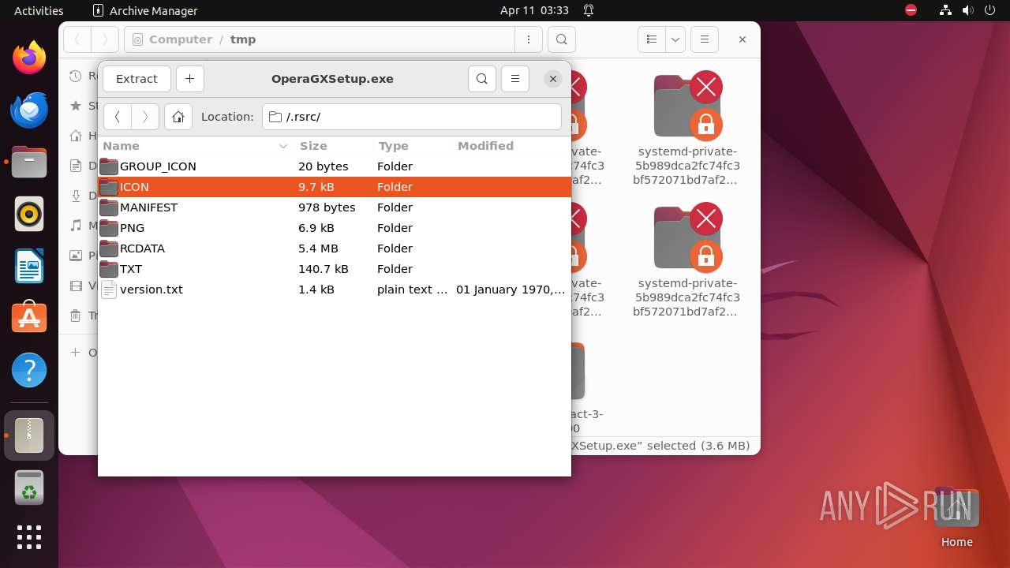This screenshot has width=1010, height=568.
Task: Select the GROUP_ICON folder row
Action: click(335, 166)
